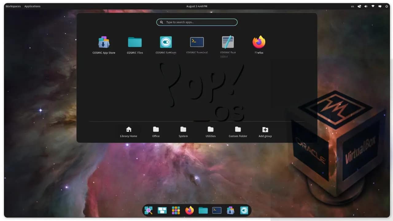
Task: Open COSMIC Settings from the app library
Action: click(x=166, y=42)
